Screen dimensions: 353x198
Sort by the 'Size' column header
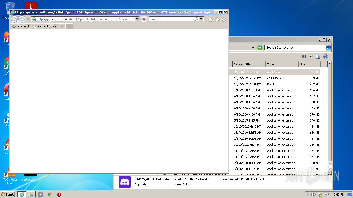pyautogui.click(x=310, y=64)
